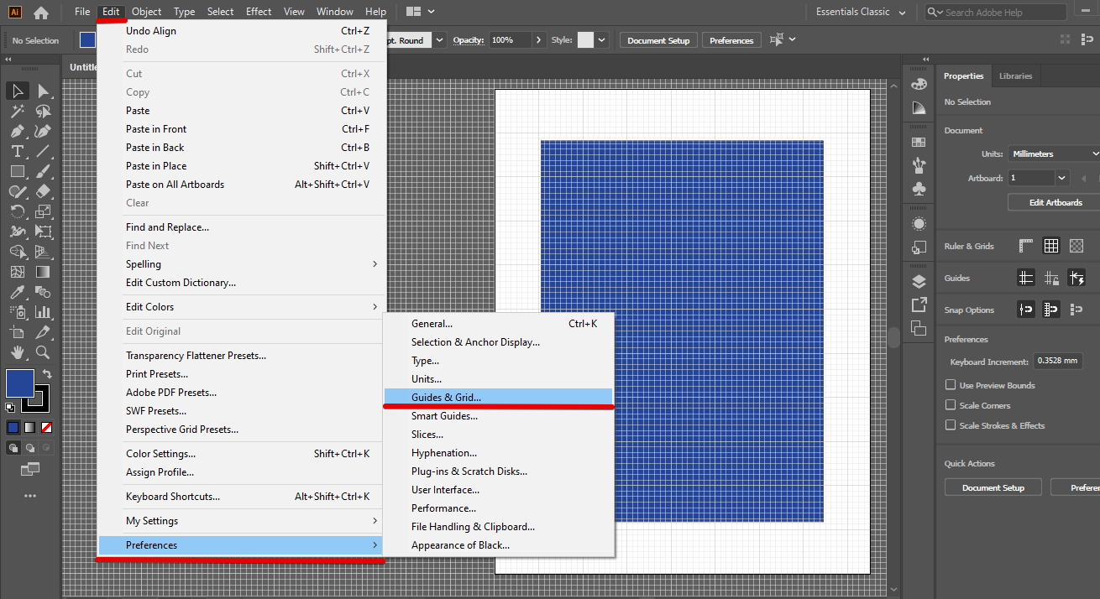Click the blue Fill color swatch

click(20, 383)
